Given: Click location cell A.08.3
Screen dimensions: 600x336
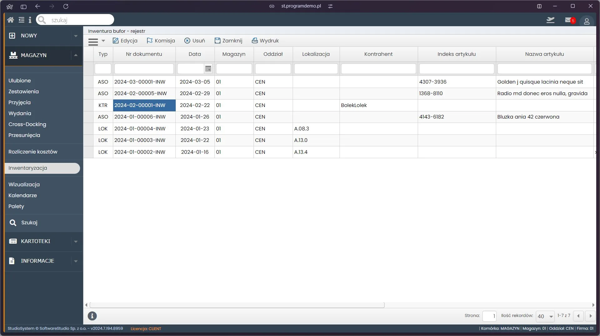Looking at the screenshot, I should [x=316, y=129].
